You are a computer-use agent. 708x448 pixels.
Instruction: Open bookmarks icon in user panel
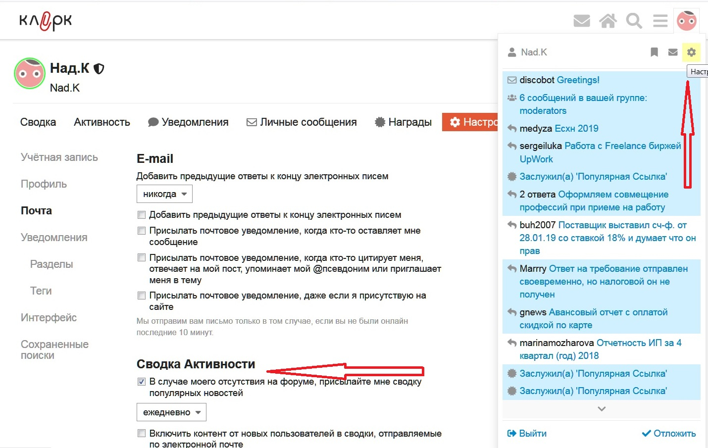(x=654, y=52)
